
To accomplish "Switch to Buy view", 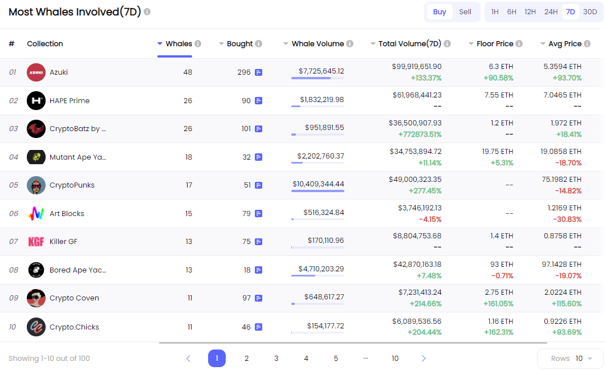I will [x=440, y=12].
